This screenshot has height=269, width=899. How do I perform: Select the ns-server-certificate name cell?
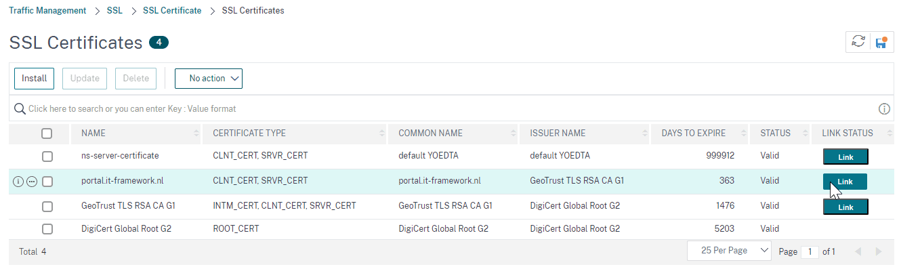pyautogui.click(x=120, y=156)
